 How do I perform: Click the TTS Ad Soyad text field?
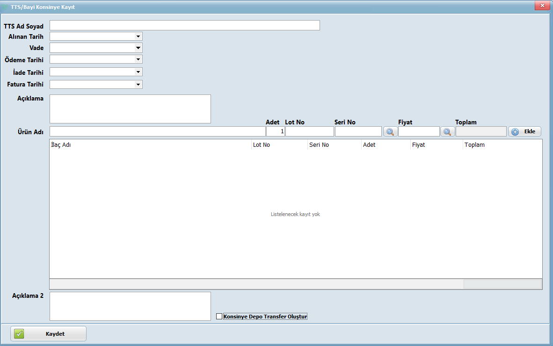(x=184, y=25)
